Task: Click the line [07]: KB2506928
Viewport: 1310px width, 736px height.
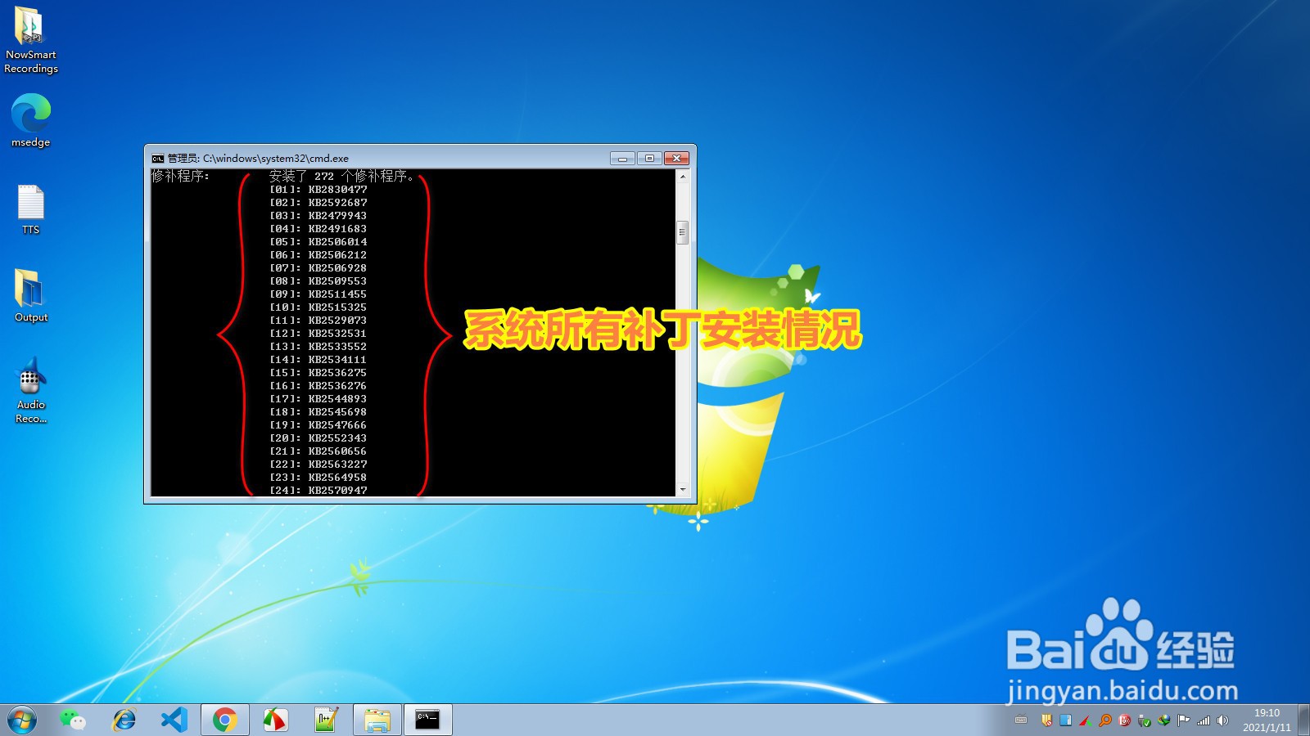Action: pos(318,268)
